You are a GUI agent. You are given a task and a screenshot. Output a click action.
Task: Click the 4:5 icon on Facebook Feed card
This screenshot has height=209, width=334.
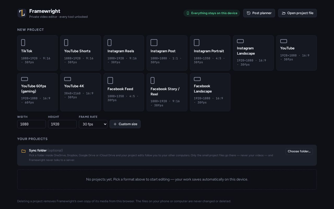110,80
